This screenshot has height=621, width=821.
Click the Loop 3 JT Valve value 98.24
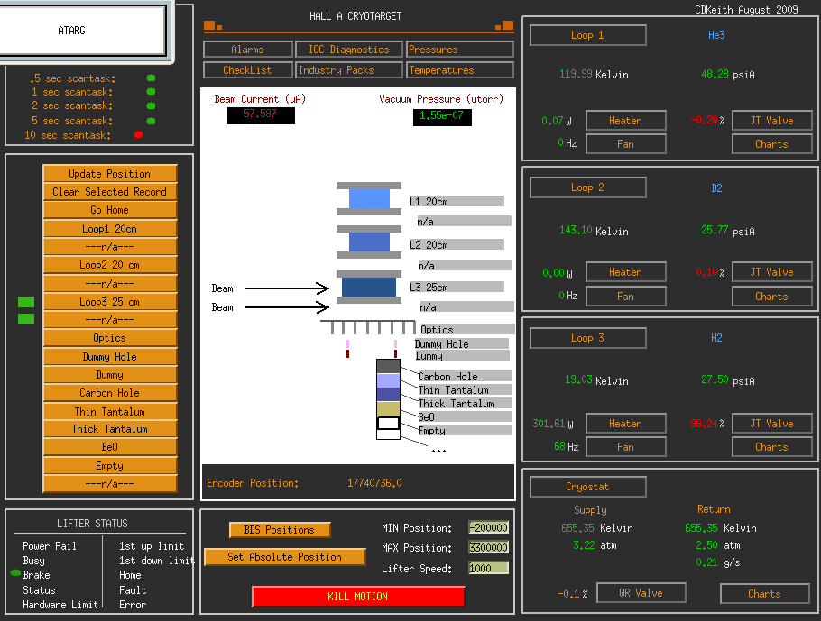pyautogui.click(x=705, y=424)
